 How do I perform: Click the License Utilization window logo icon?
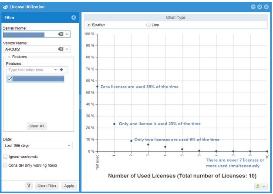5,7
